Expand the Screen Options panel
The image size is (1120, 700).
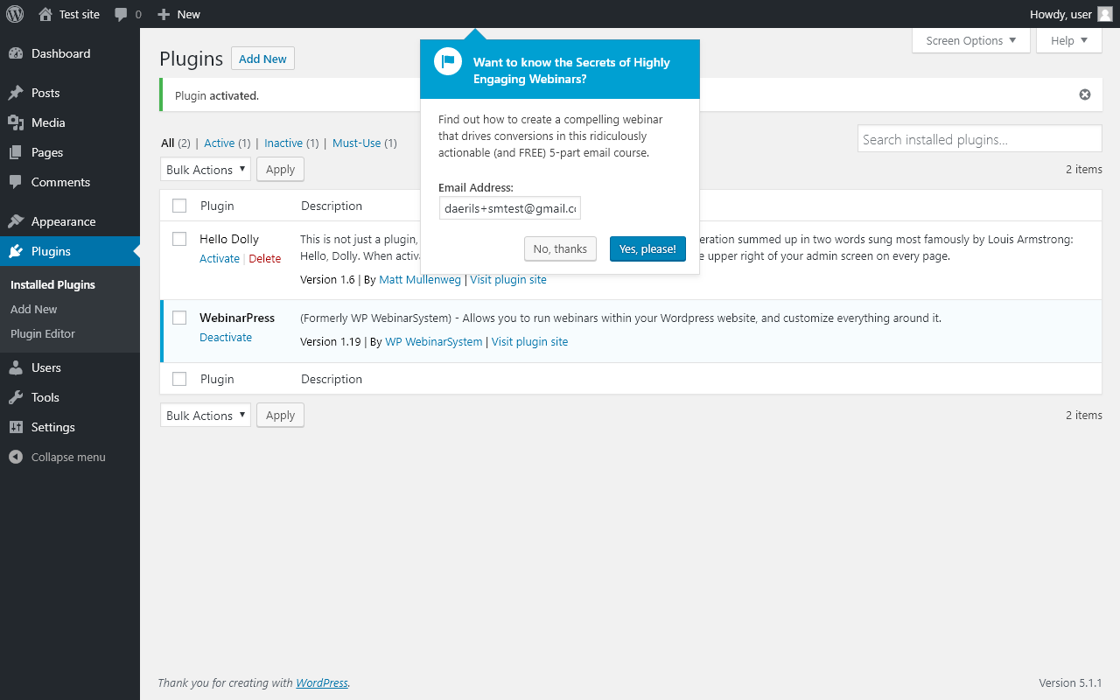tap(971, 40)
